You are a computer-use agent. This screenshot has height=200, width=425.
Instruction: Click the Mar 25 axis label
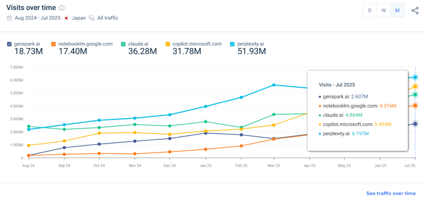pos(274,165)
